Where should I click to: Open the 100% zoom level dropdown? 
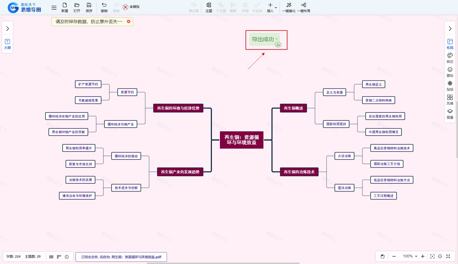pos(410,256)
